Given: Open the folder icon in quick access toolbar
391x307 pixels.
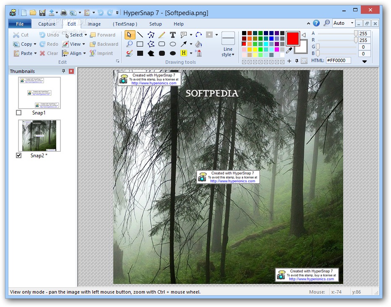Looking at the screenshot, I should click(33, 13).
